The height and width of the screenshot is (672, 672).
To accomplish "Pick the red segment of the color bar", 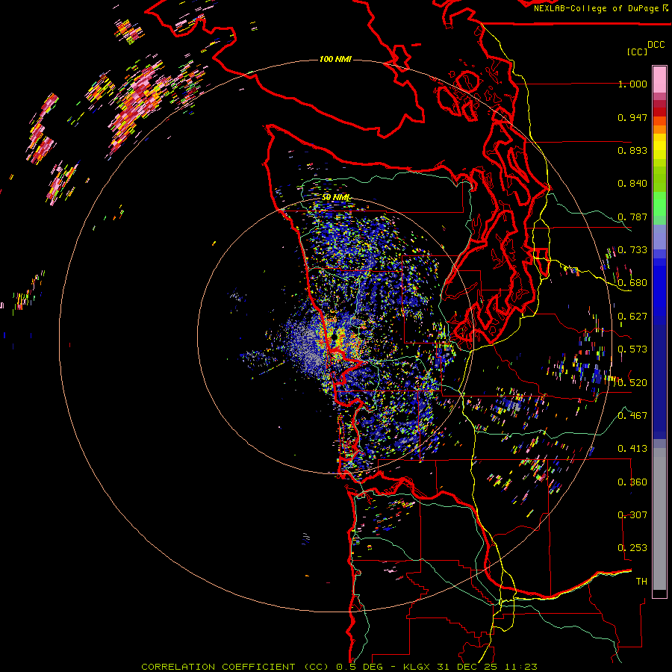I will coord(659,112).
